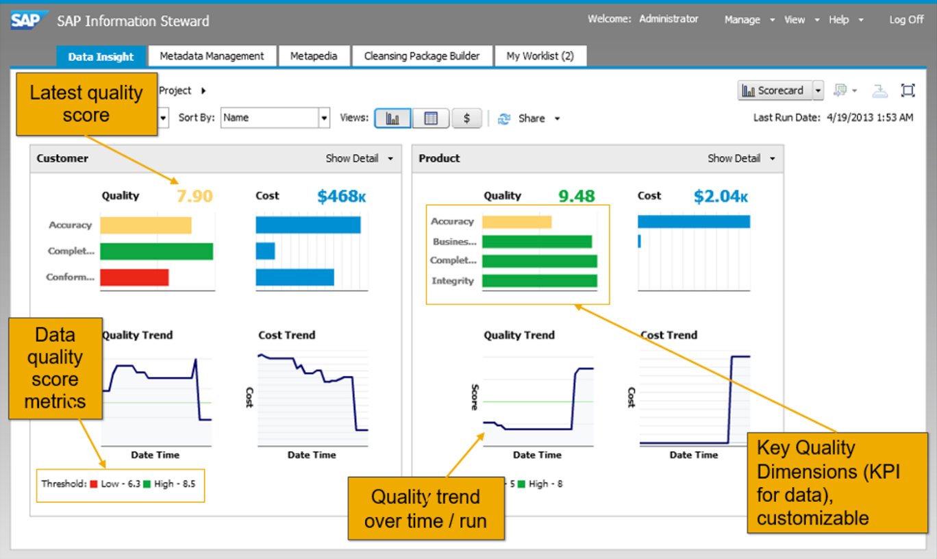The height and width of the screenshot is (559, 937).
Task: Click green High 8.5 threshold swatch
Action: tap(147, 484)
